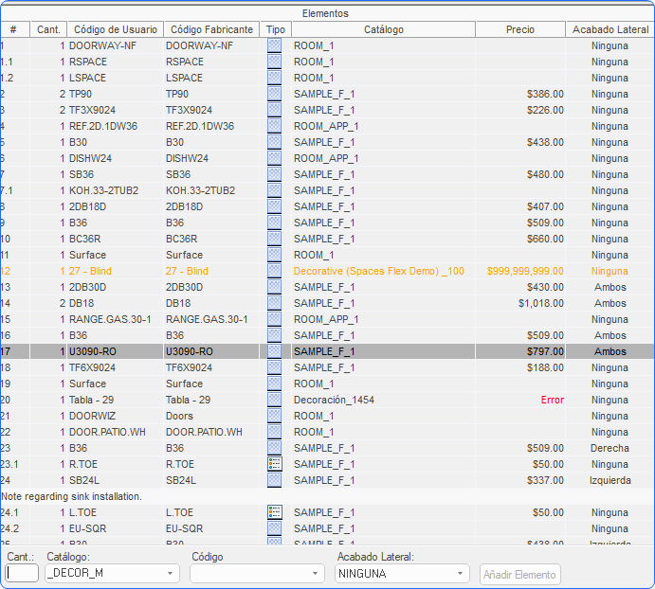Click the $407.00 price for 2DB18D

tap(545, 206)
